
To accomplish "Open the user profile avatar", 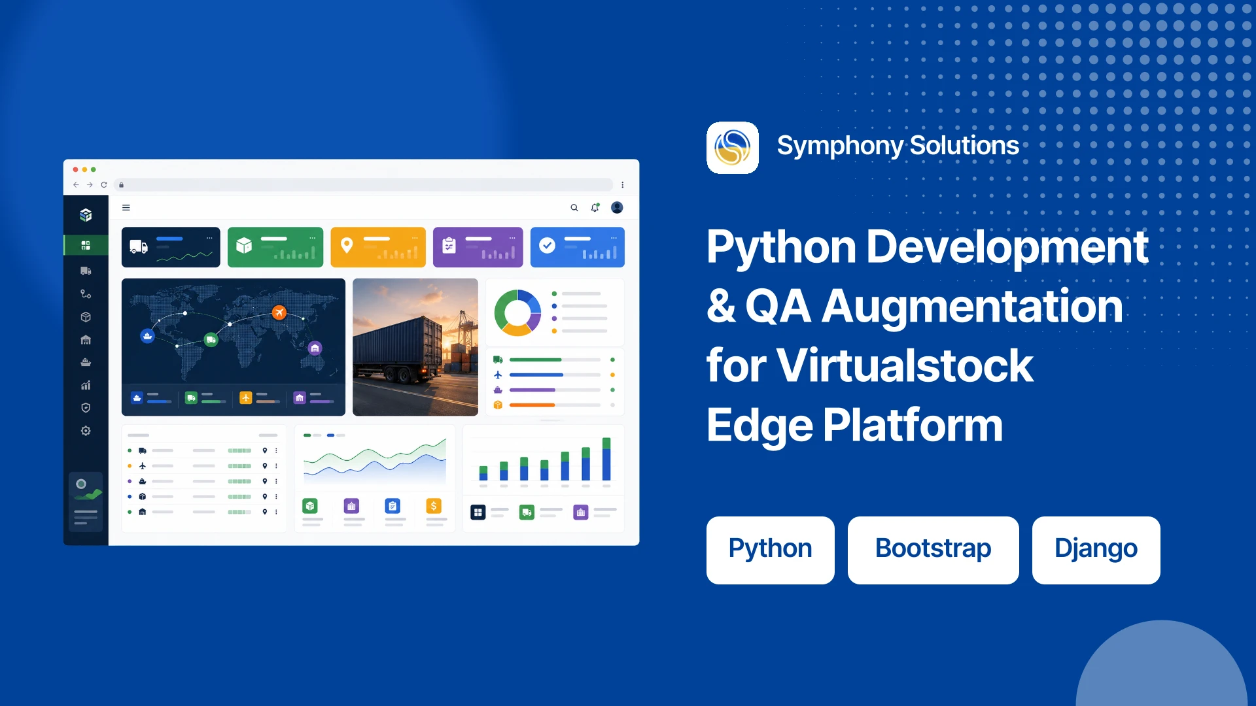I will [x=617, y=208].
